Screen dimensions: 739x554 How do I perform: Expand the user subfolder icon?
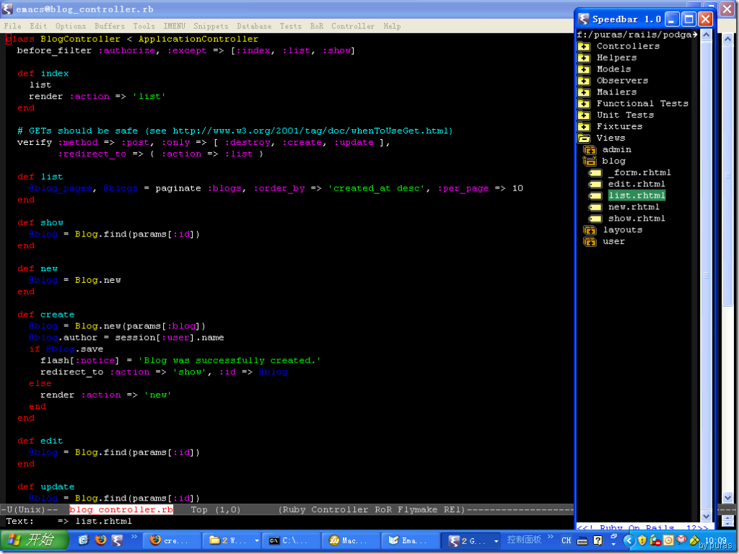coord(590,241)
